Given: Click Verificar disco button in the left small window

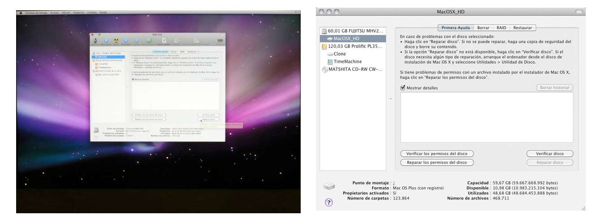Looking at the screenshot, I should coord(208,115).
